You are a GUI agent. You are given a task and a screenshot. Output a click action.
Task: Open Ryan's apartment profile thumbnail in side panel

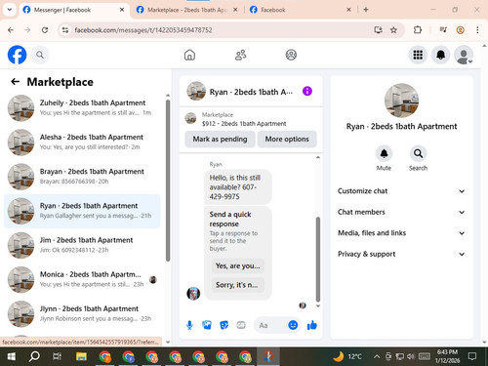pos(401,101)
